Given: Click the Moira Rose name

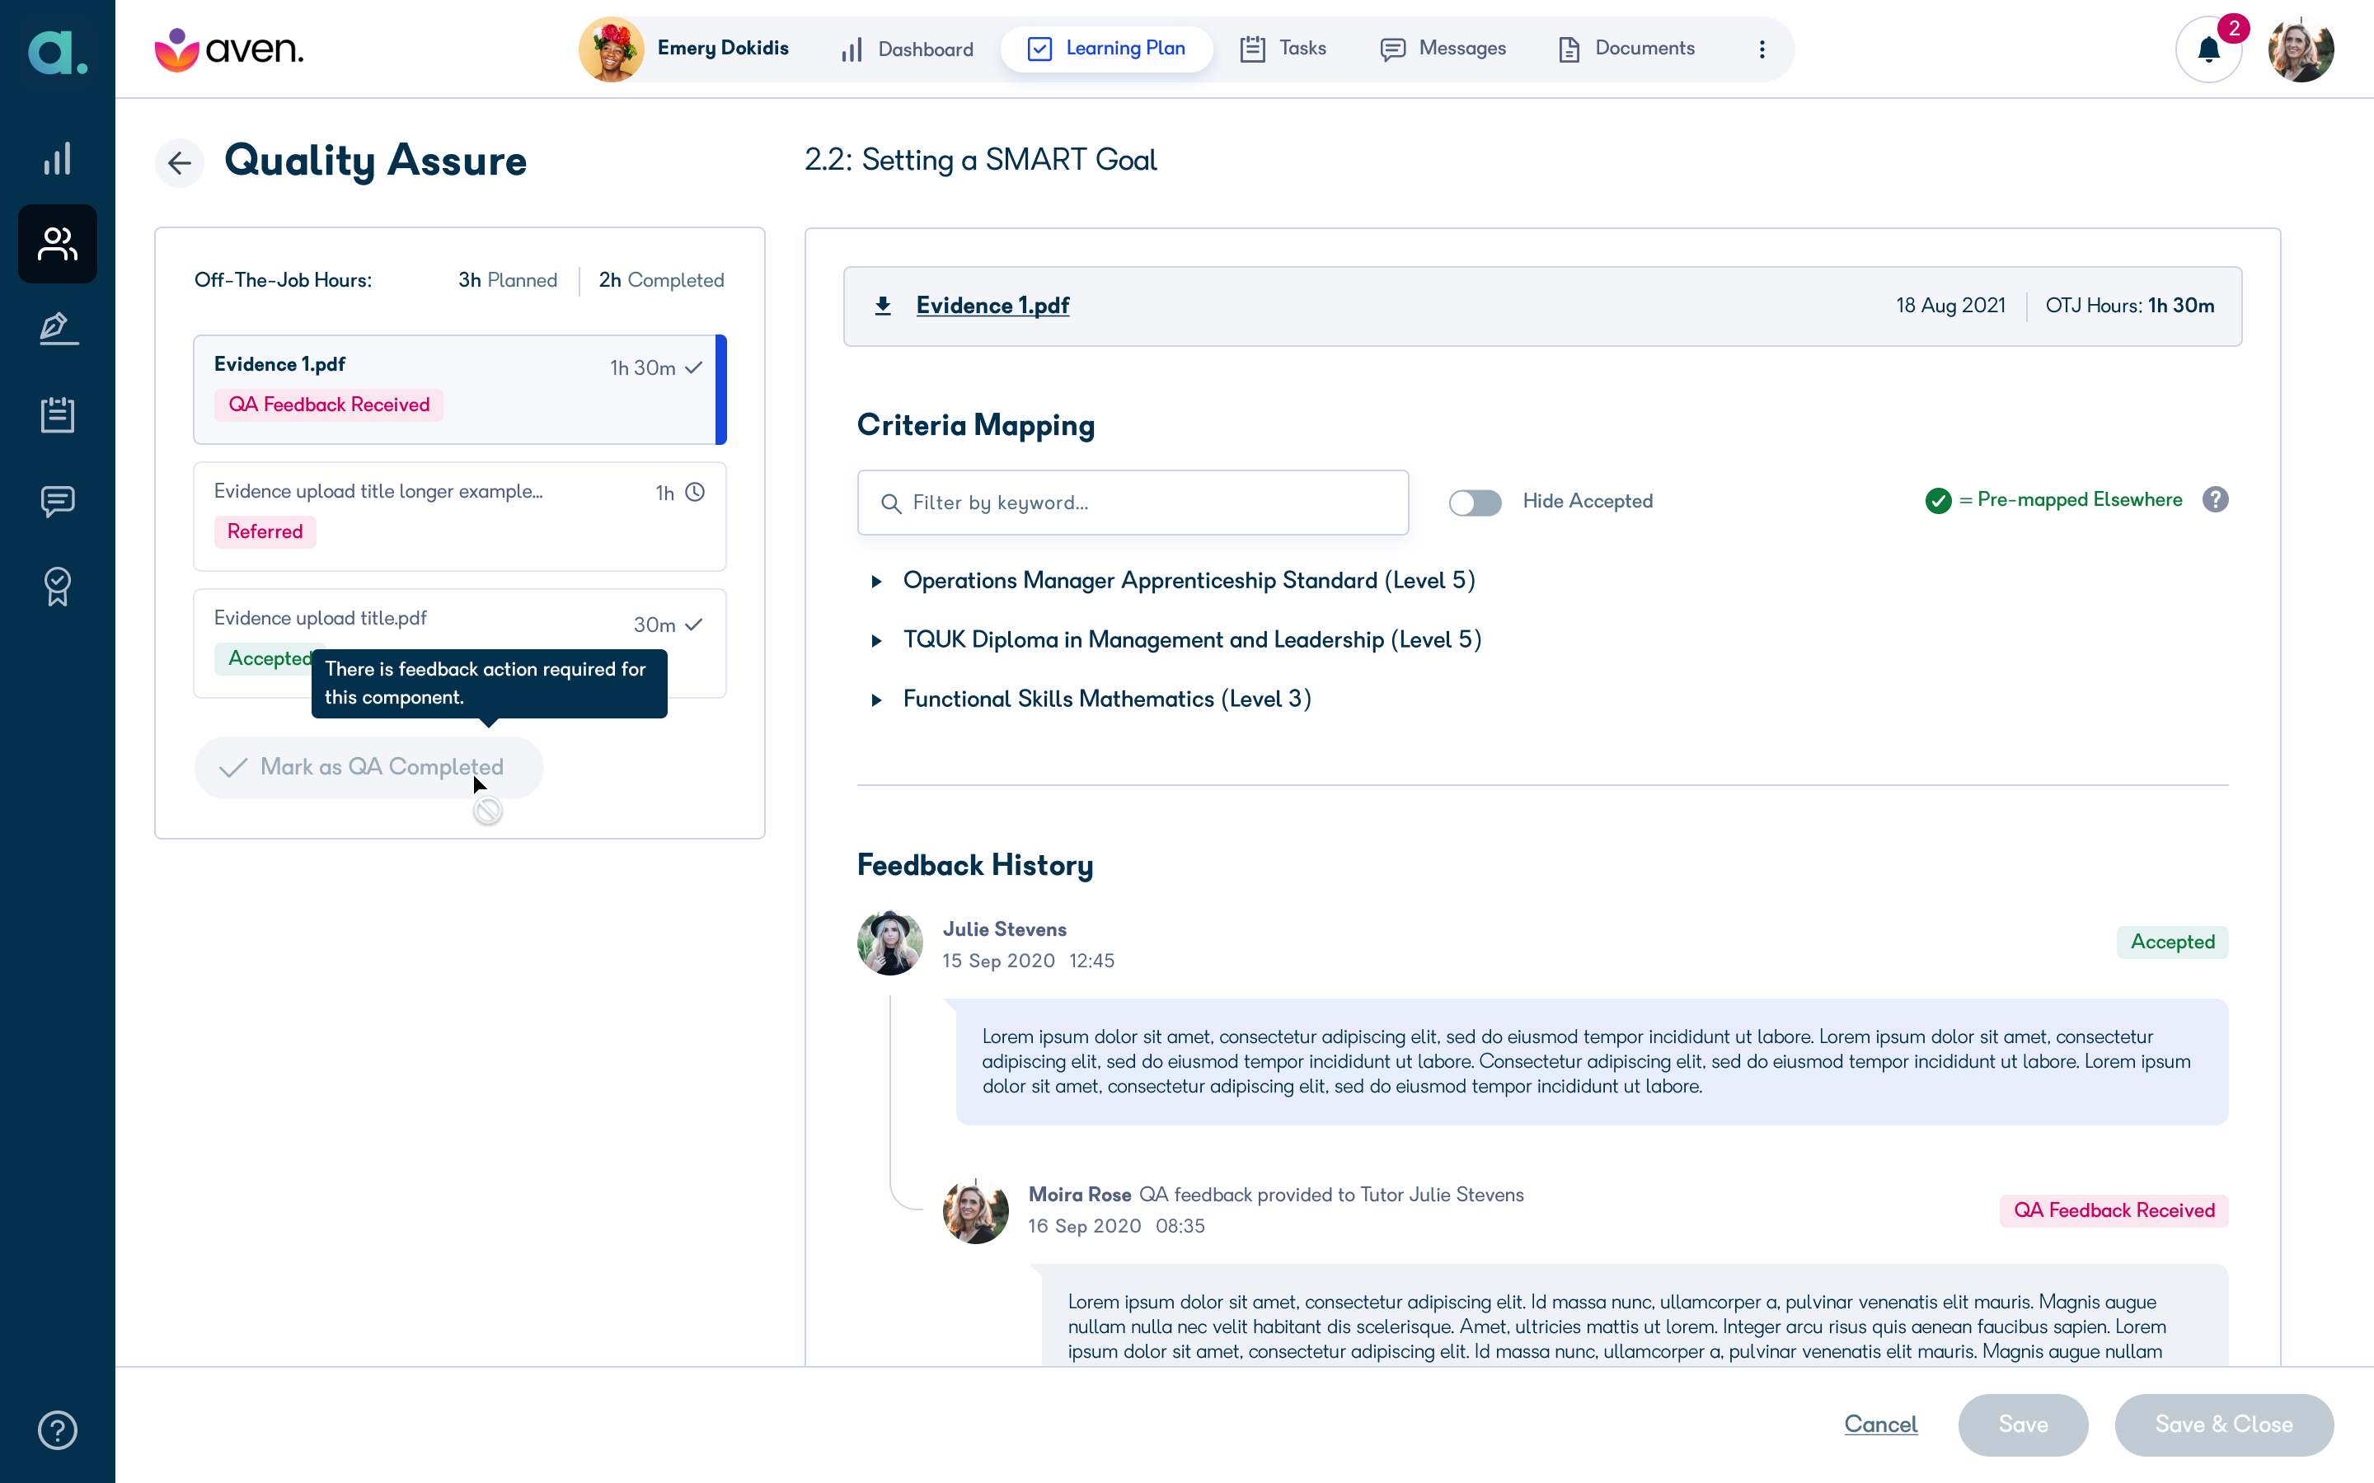Looking at the screenshot, I should pyautogui.click(x=1079, y=1195).
